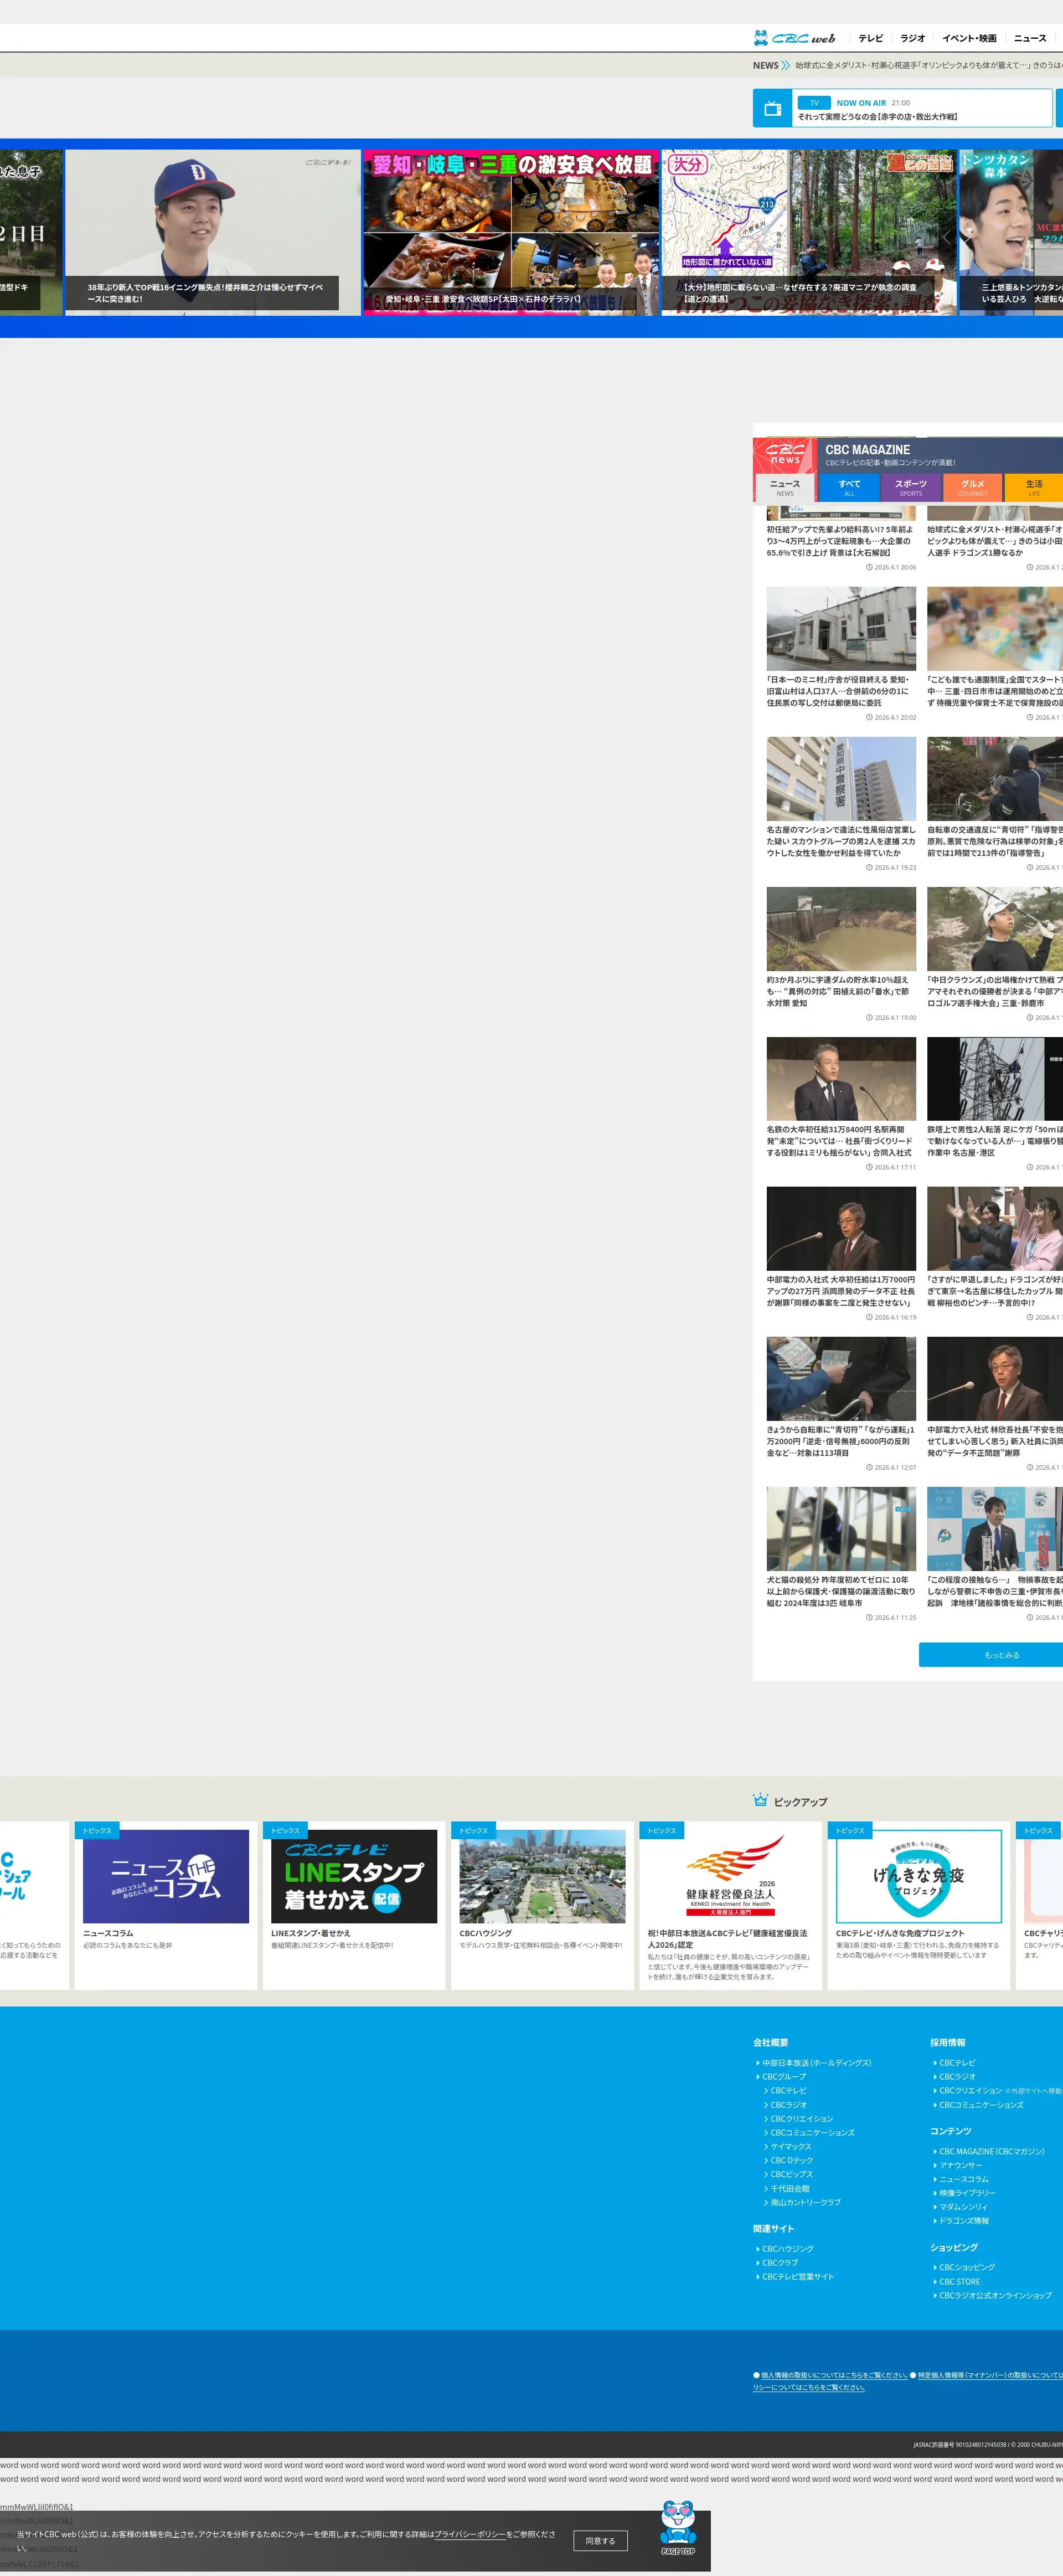
Task: Click footer link ドラゴンズ情報
Action: click(963, 2221)
